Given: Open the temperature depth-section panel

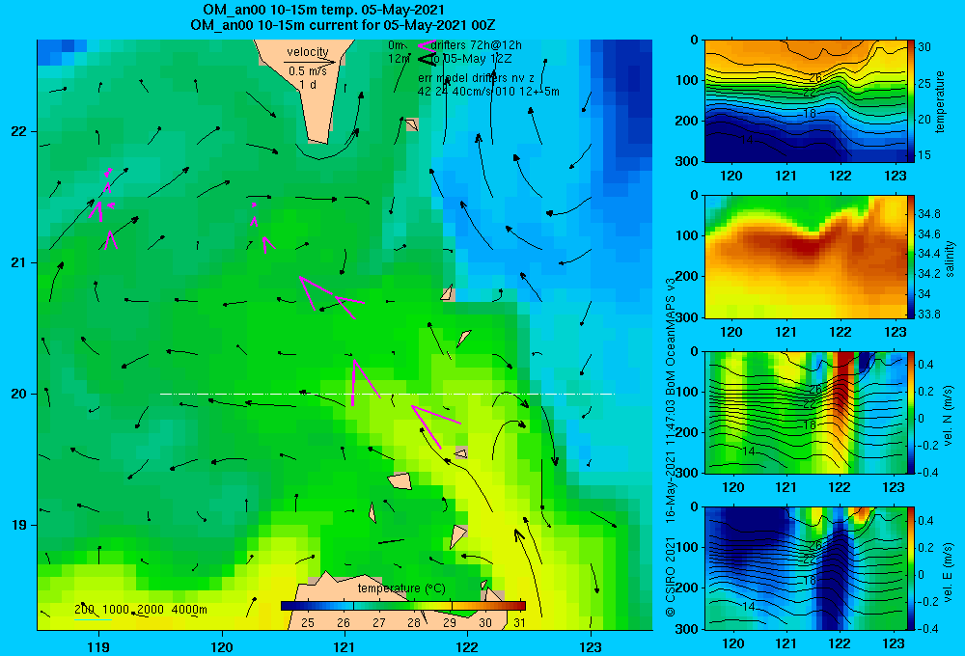Looking at the screenshot, I should click(806, 101).
